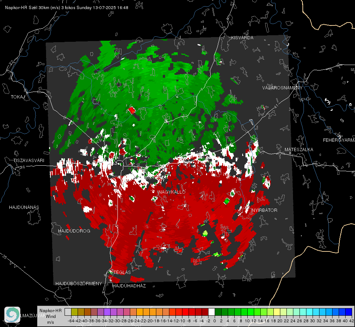Click the road number 36 label

click(x=22, y=167)
